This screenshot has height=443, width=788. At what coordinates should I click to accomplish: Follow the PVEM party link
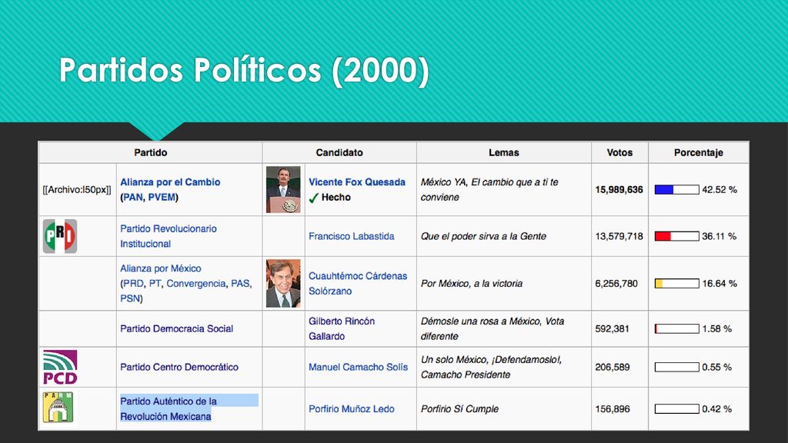tap(162, 198)
